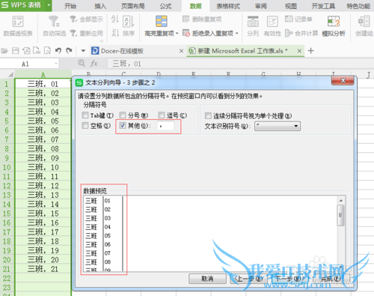The height and width of the screenshot is (296, 374).
Task: Proceed with the 下一步 button
Action: (289, 279)
